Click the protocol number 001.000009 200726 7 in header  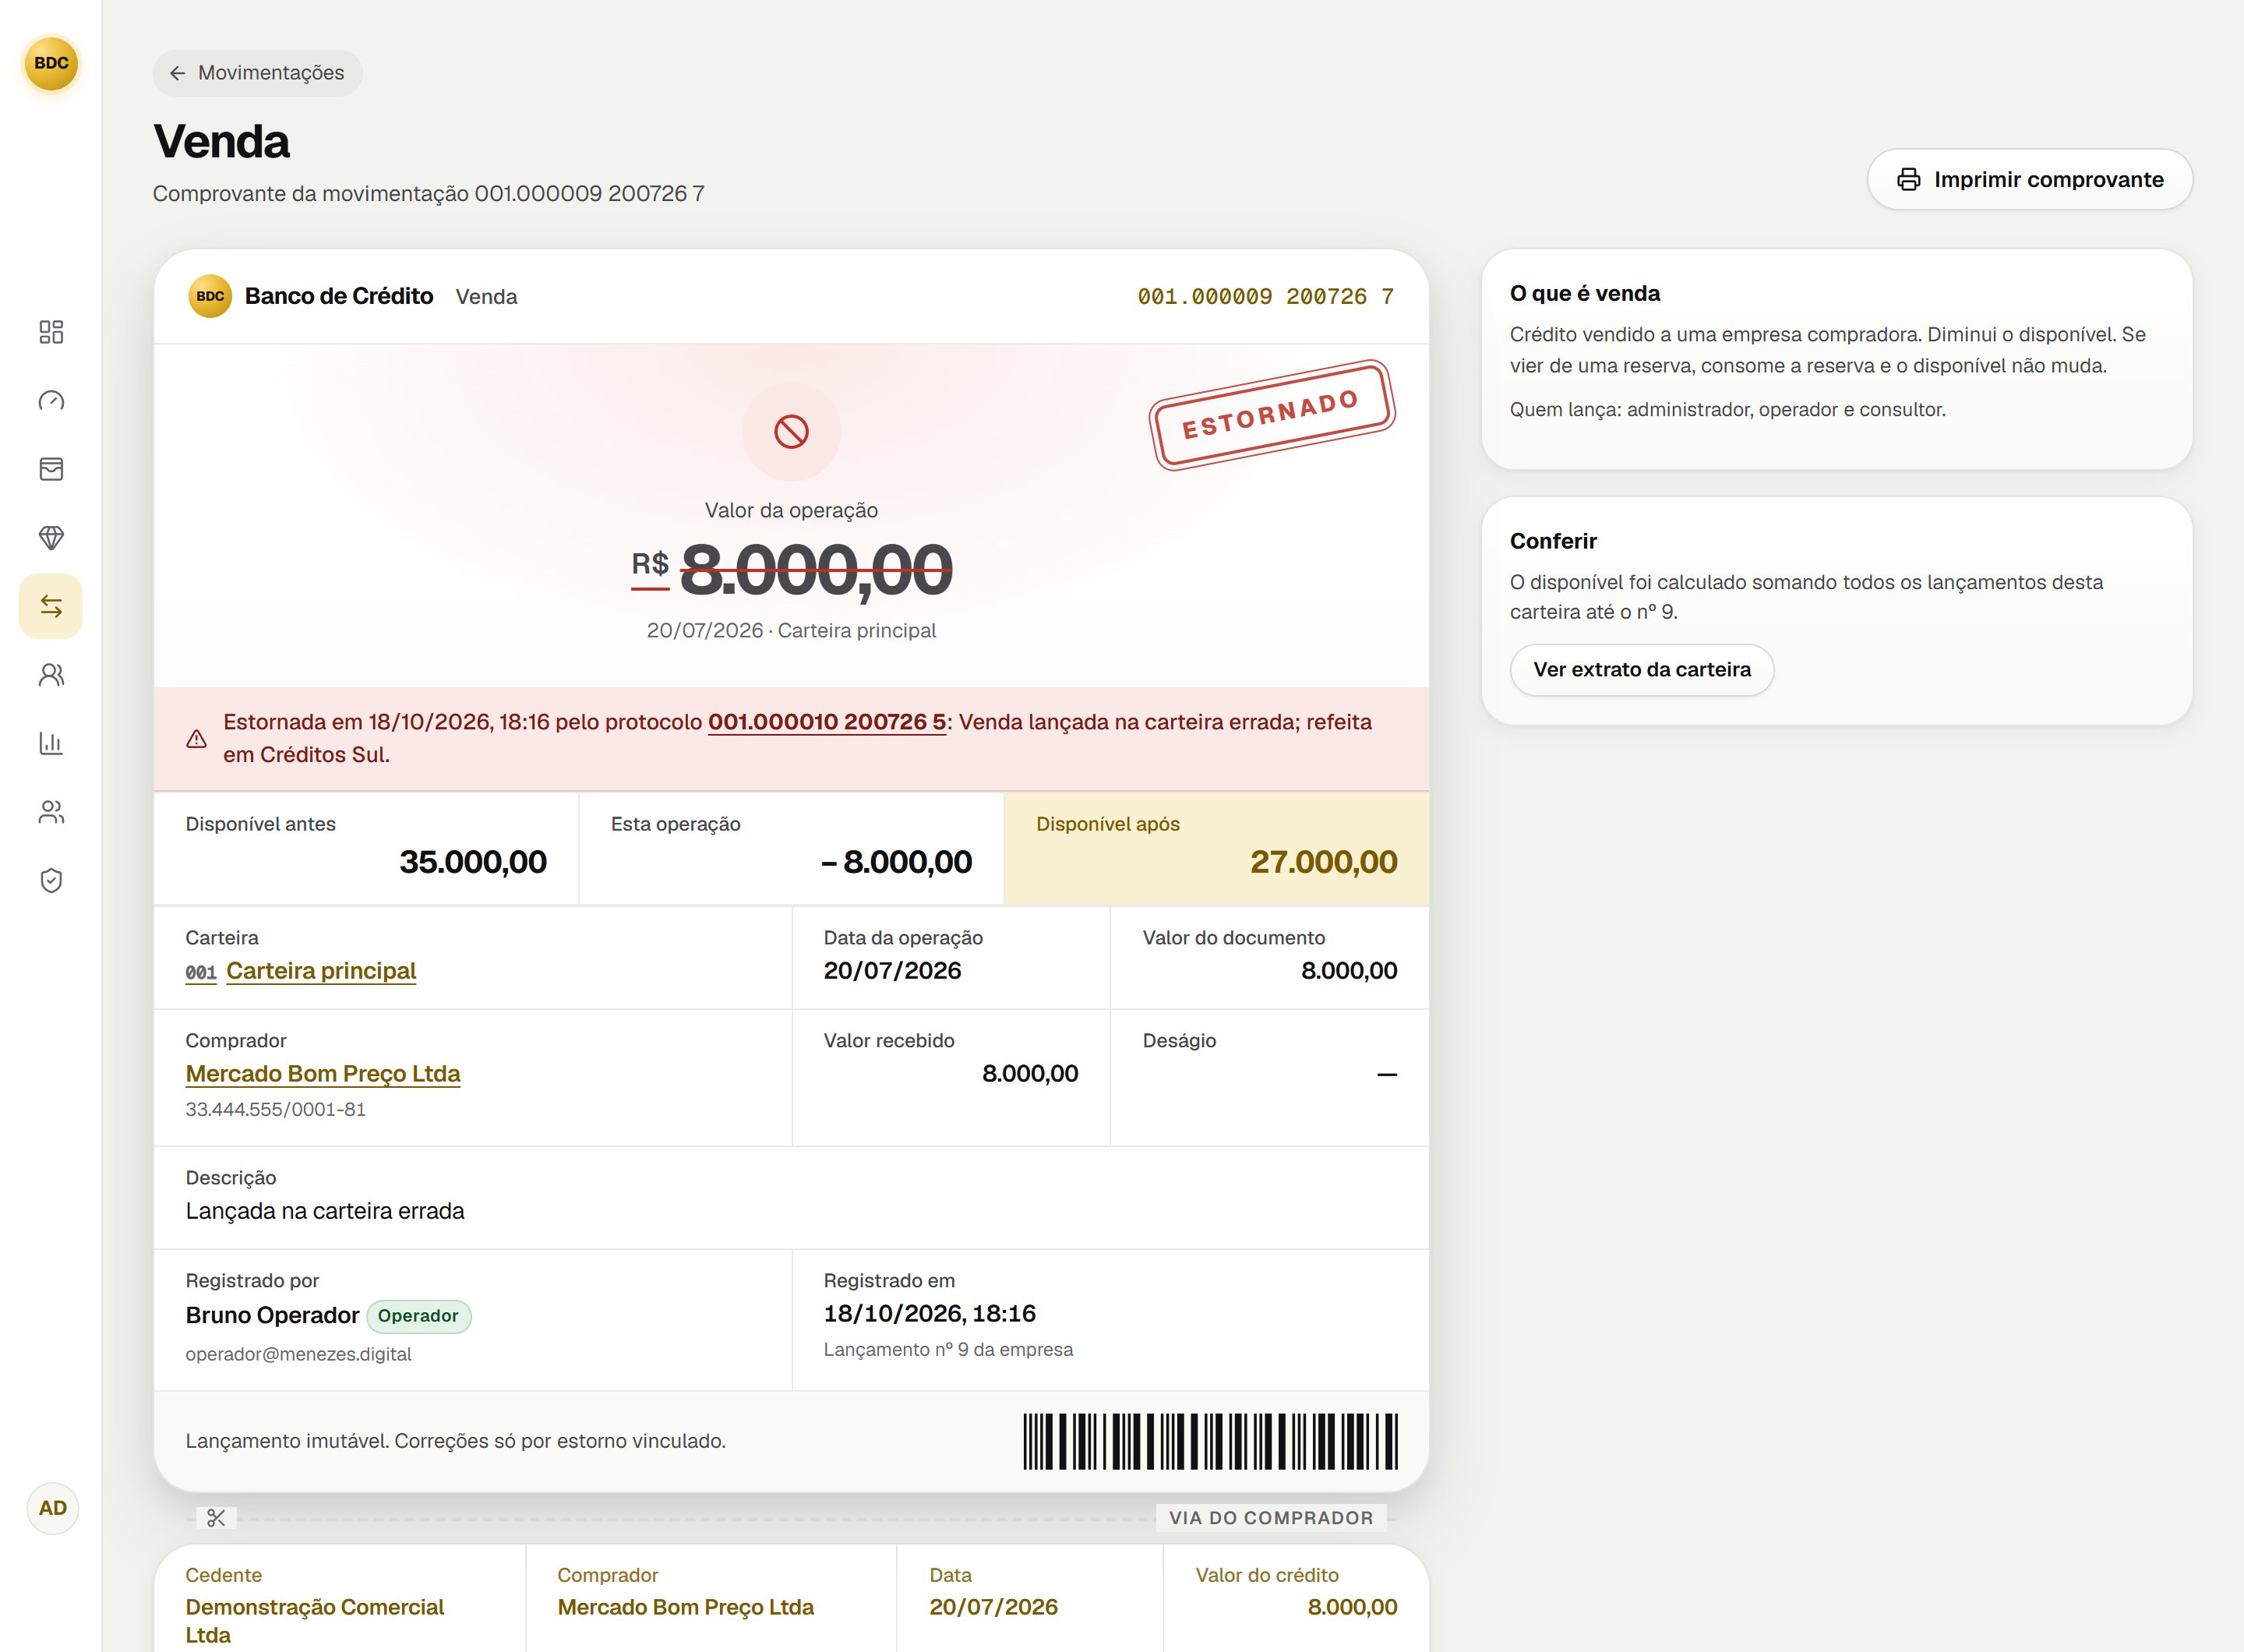[1266, 297]
